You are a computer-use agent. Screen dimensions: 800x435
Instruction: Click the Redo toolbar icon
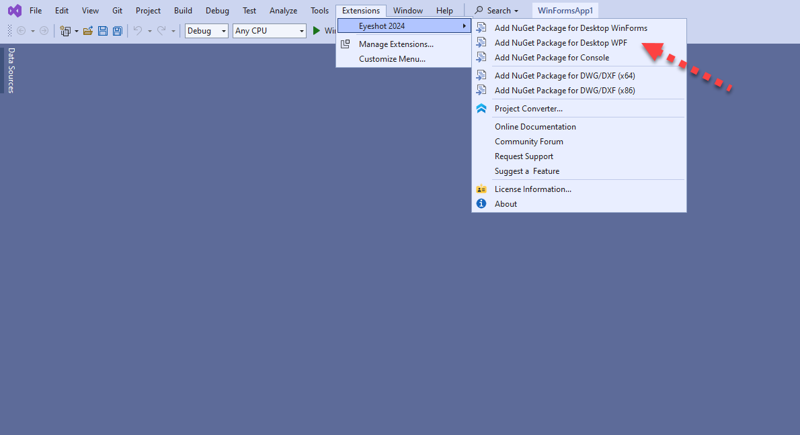pos(161,31)
